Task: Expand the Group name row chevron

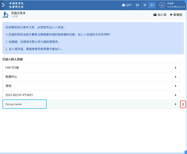Action: click(175, 104)
